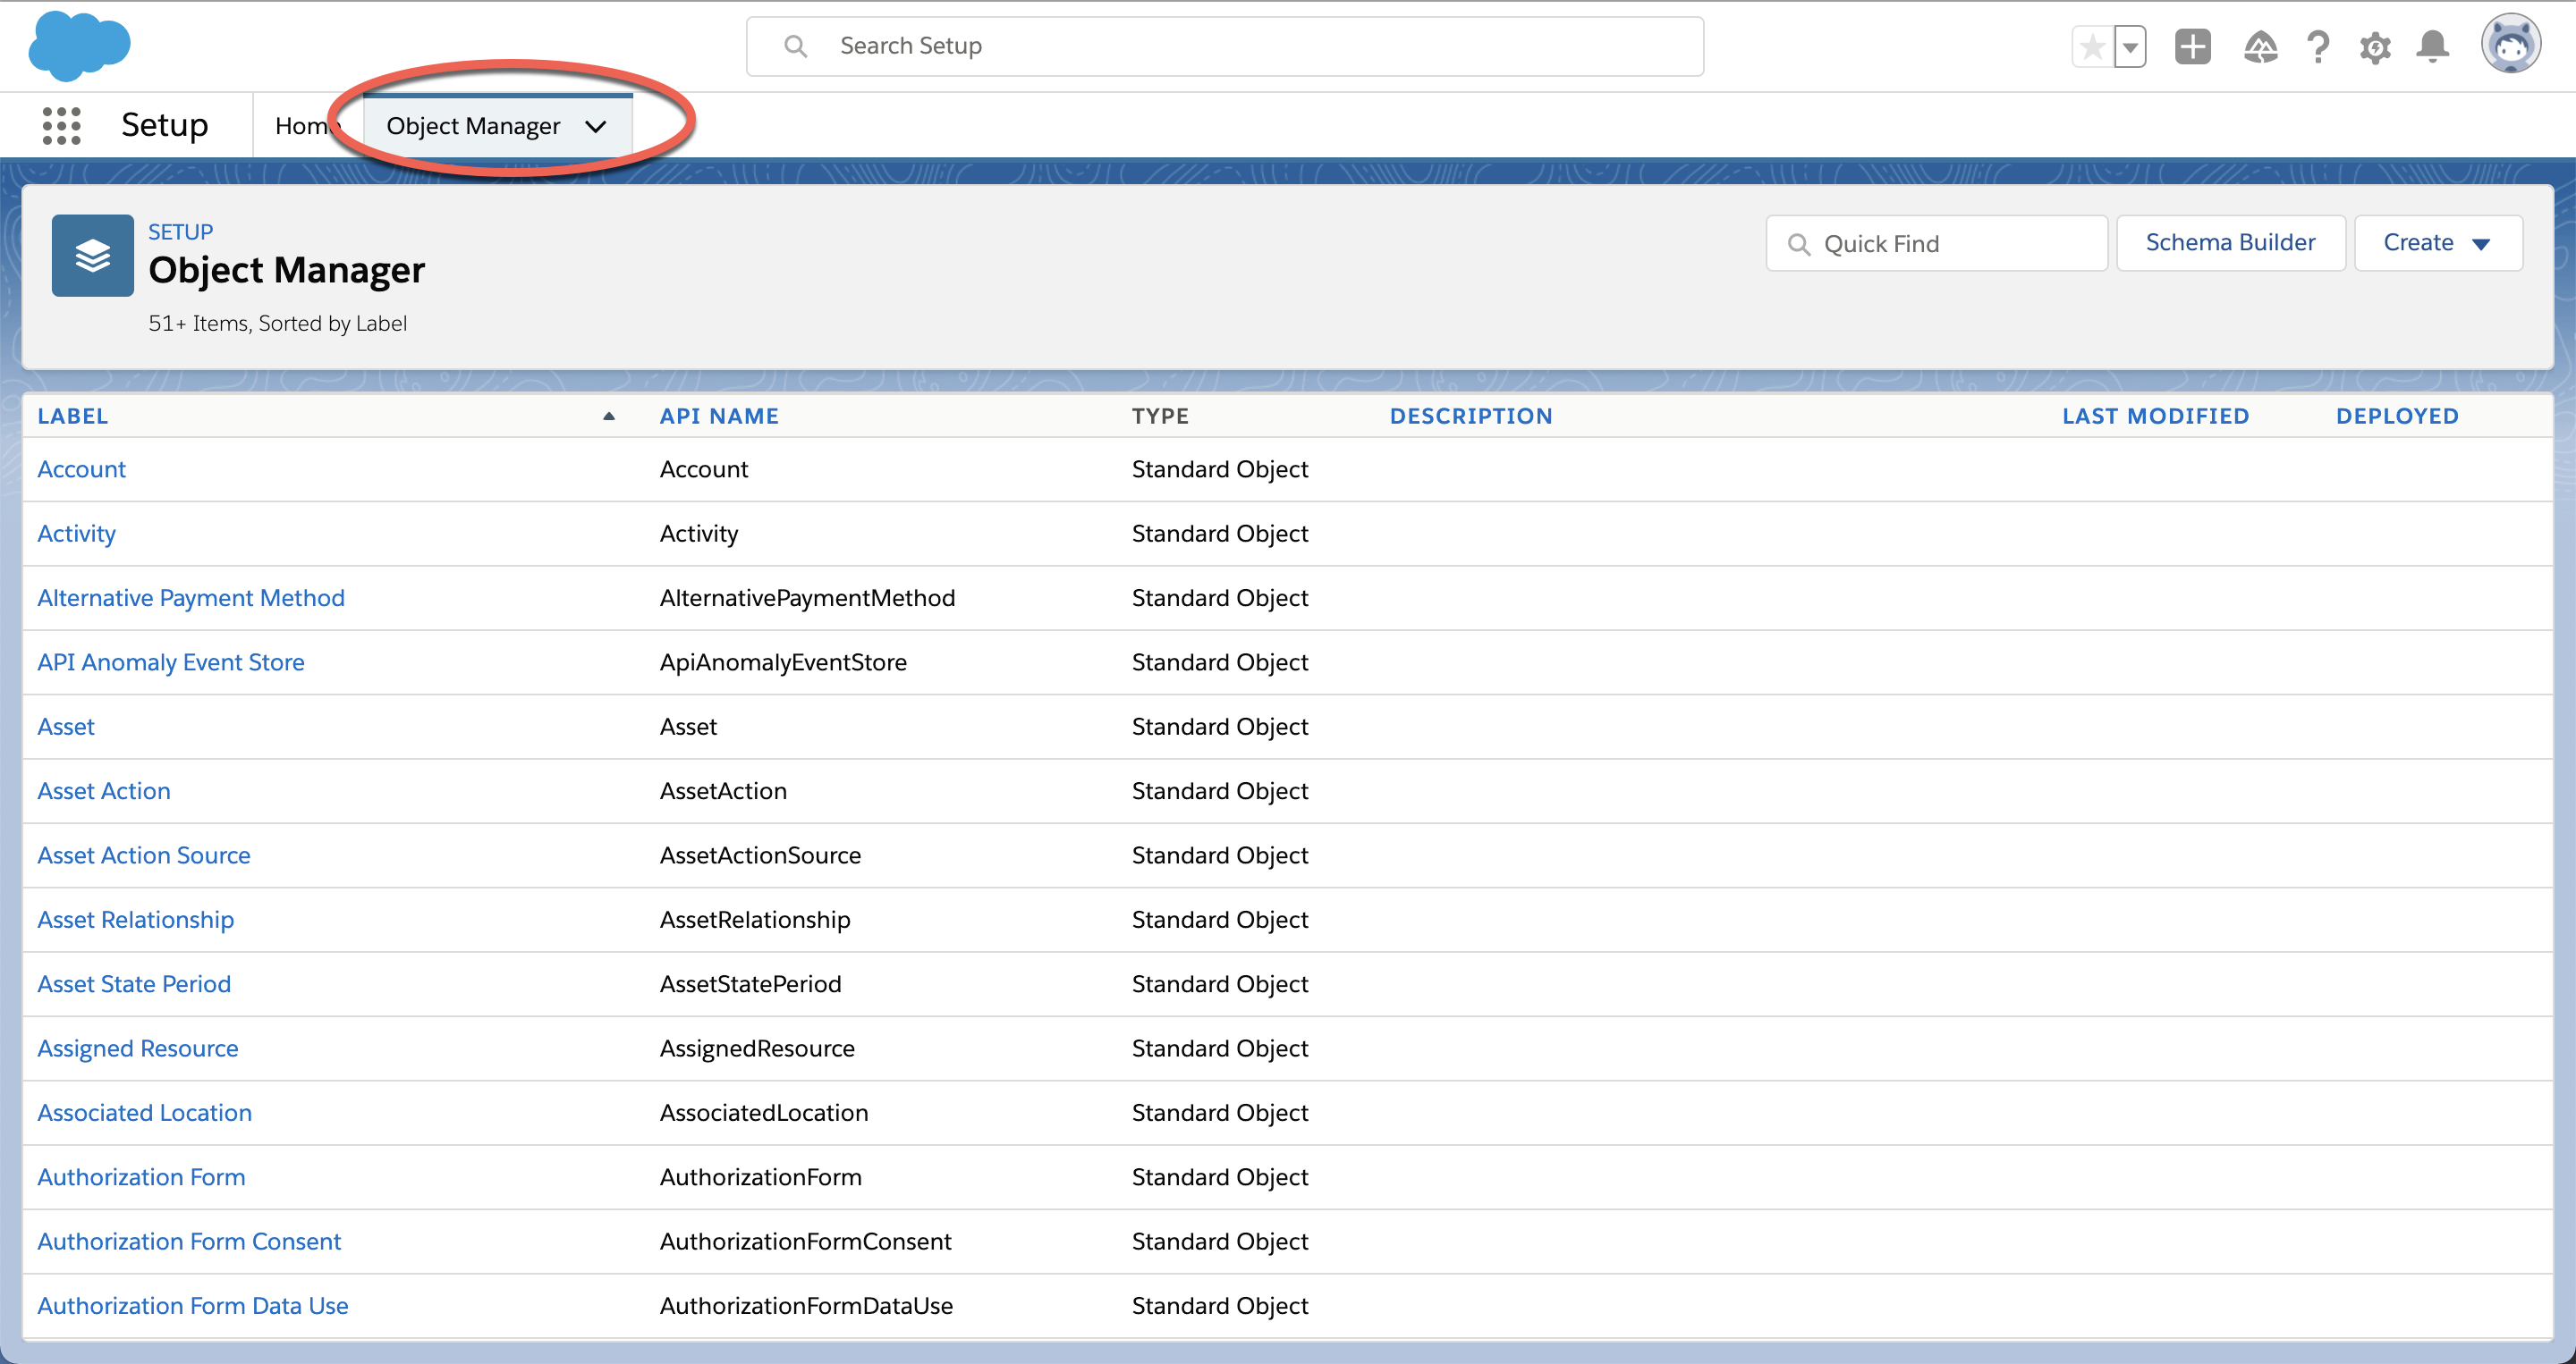The image size is (2576, 1364).
Task: Open the favorites list dropdown arrow
Action: (x=2131, y=47)
